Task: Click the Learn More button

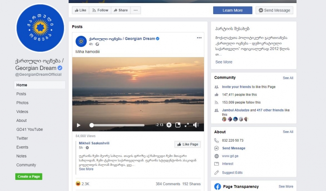Action: pos(232,10)
